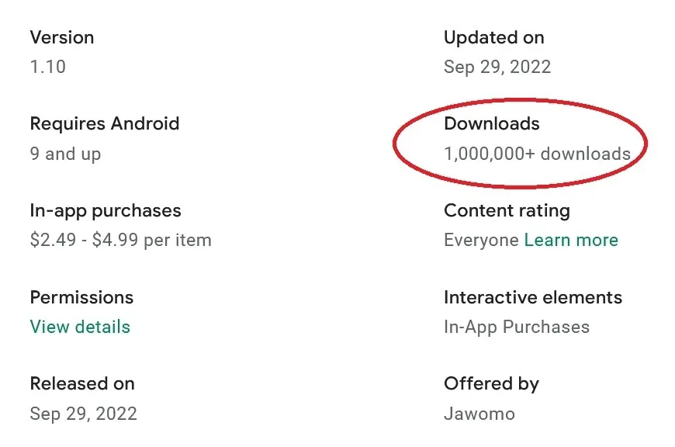Click the developer name "Jawomo"
Viewport: 675px width, 447px height.
pyautogui.click(x=479, y=414)
